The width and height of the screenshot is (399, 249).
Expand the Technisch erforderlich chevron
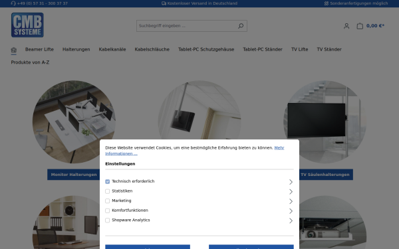(291, 182)
